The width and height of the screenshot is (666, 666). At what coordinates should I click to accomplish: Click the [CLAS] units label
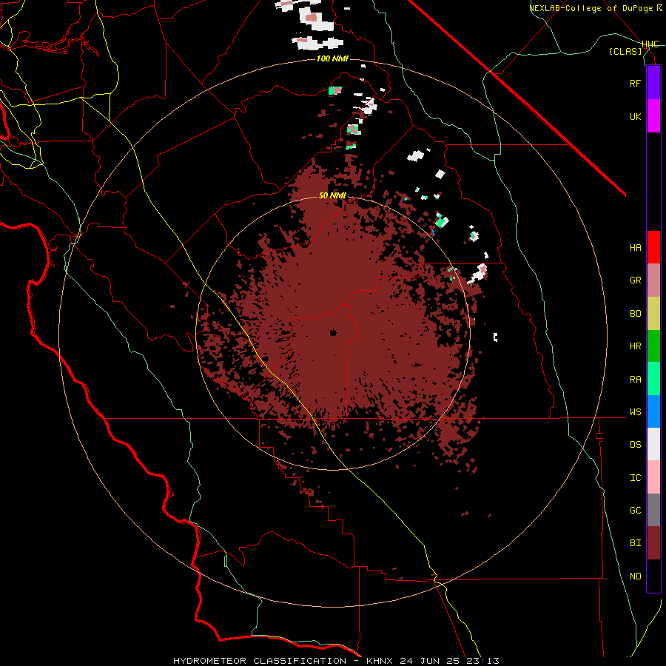click(x=625, y=51)
